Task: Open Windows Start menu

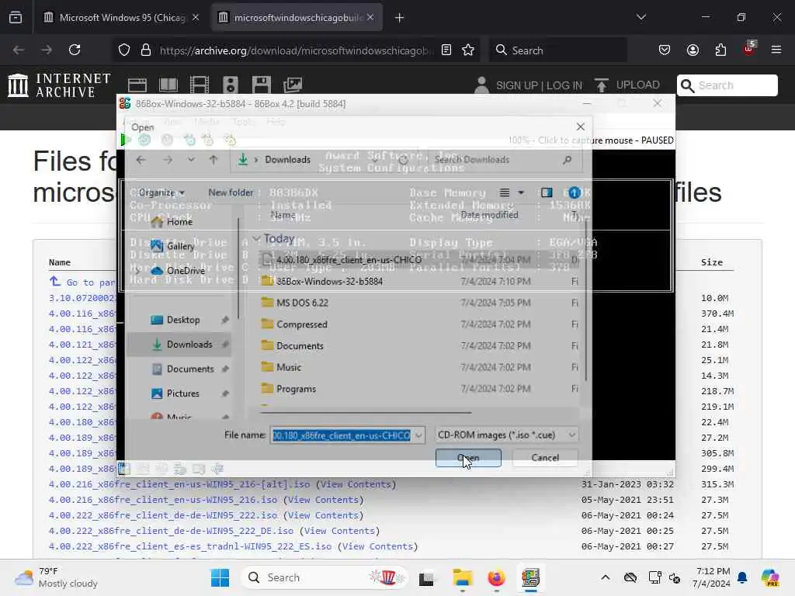Action: (x=220, y=577)
